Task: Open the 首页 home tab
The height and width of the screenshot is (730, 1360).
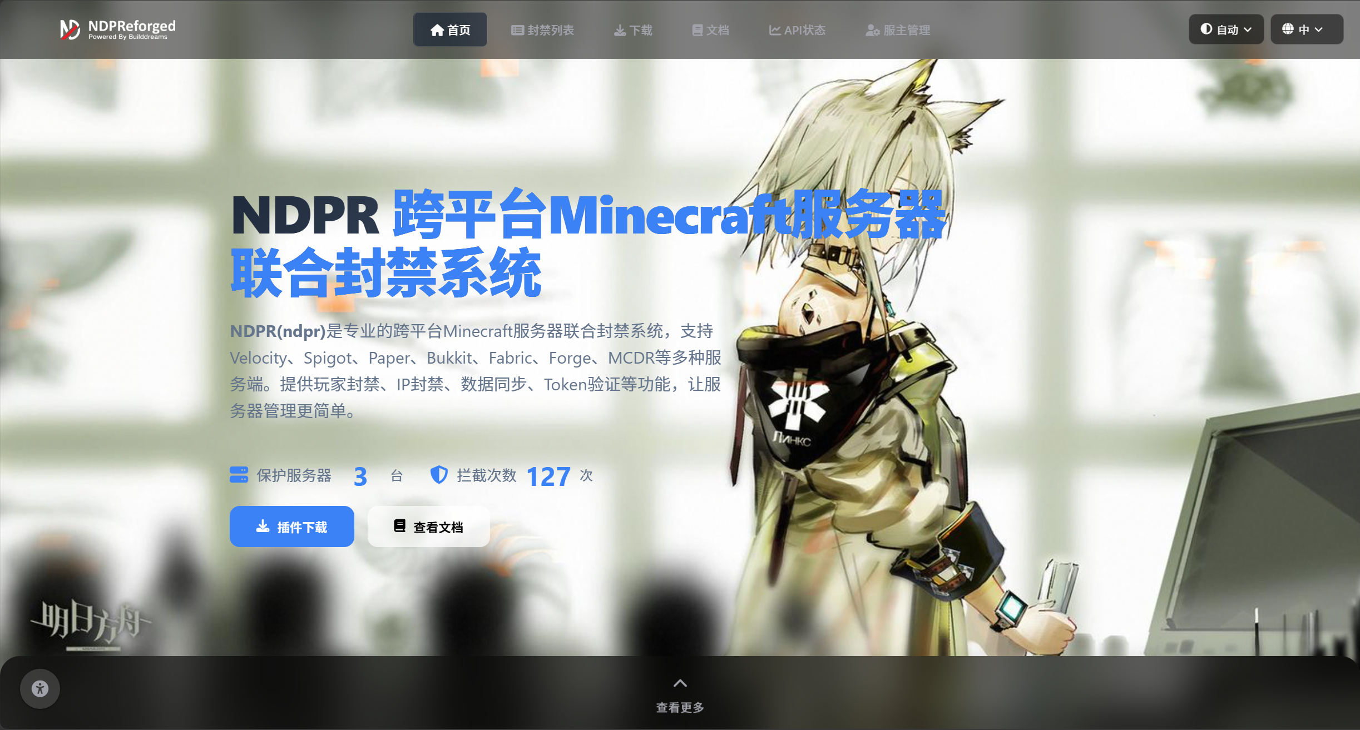Action: (450, 30)
